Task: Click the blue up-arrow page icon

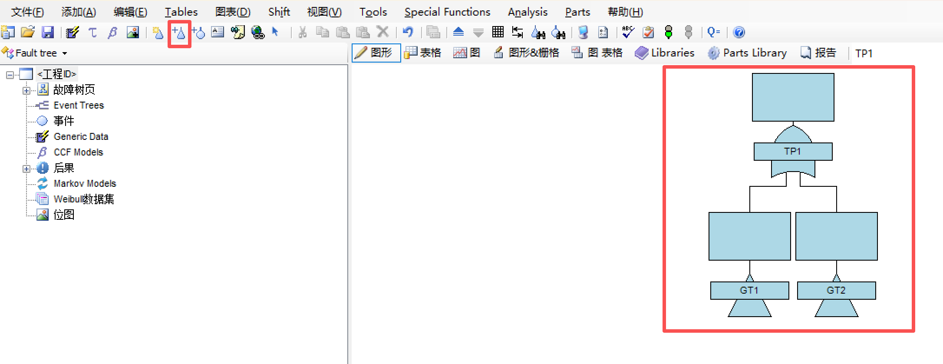Action: tap(458, 32)
